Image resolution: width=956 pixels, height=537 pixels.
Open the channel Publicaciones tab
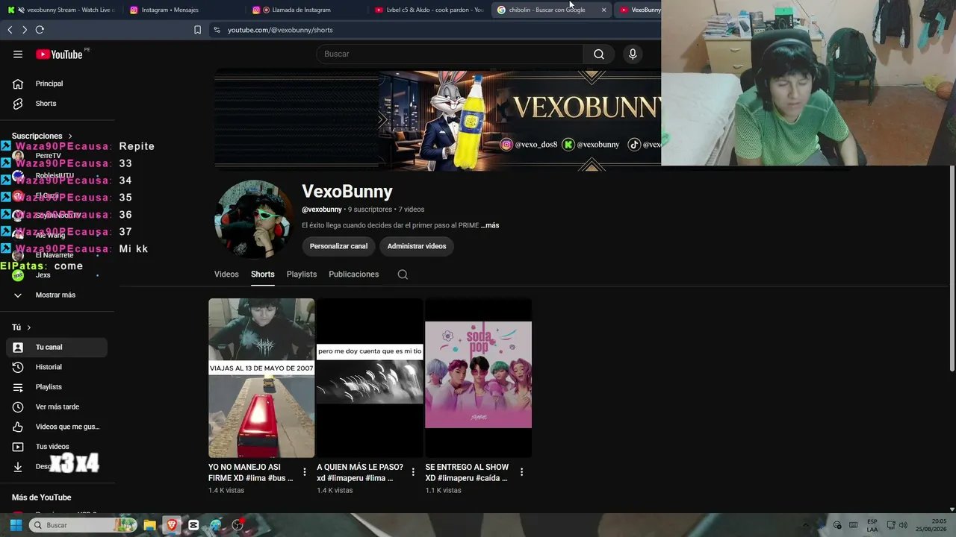(x=354, y=274)
